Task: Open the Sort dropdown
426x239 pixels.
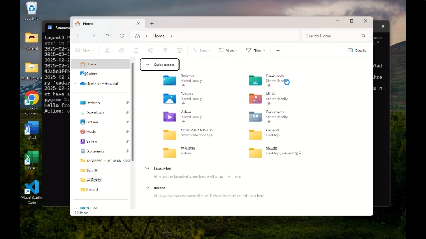Action: [201, 50]
